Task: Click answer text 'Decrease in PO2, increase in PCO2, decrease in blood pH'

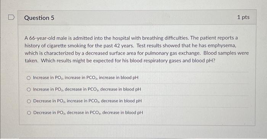Action: coord(87,101)
